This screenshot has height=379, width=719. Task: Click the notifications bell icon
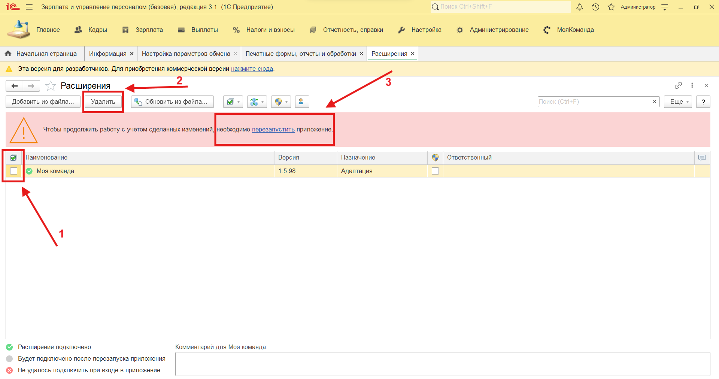click(x=579, y=7)
